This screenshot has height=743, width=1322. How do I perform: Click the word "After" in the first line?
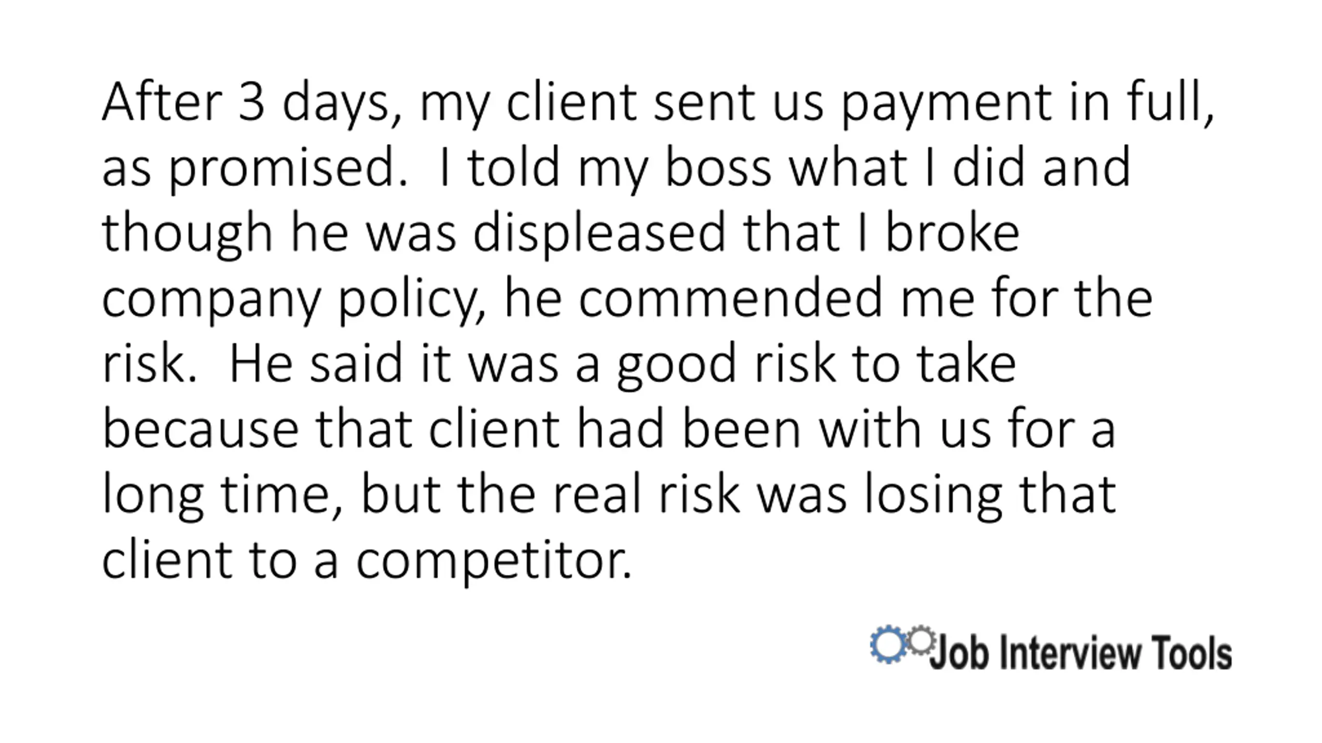pos(162,102)
